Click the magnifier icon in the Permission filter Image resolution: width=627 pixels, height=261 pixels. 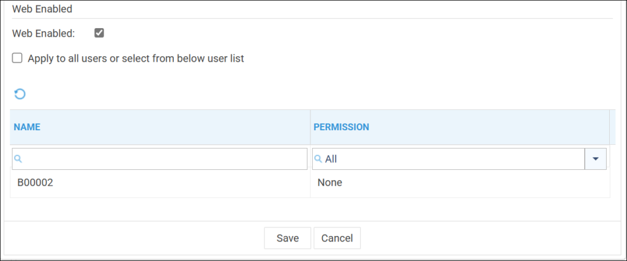(x=318, y=159)
